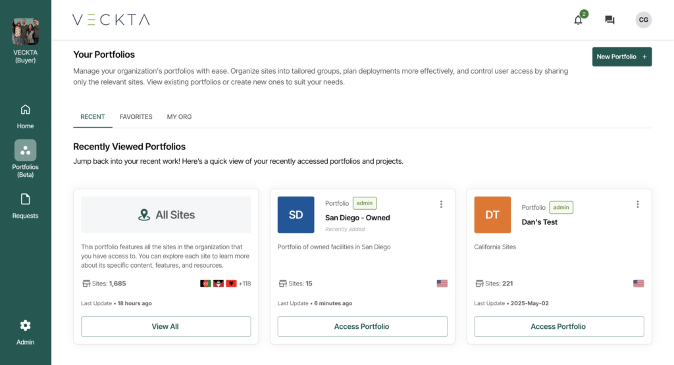Click View All button

coord(166,326)
